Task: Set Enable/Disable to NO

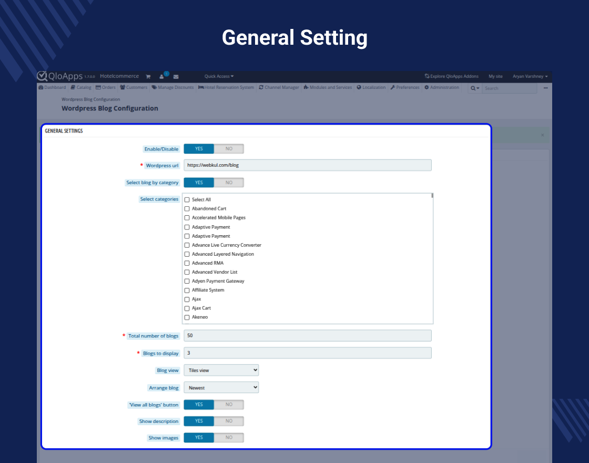Action: click(229, 149)
